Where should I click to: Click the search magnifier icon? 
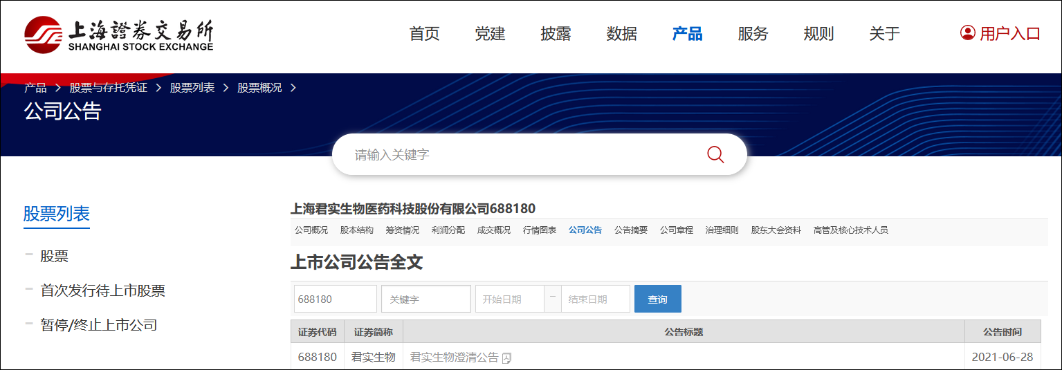[x=715, y=154]
